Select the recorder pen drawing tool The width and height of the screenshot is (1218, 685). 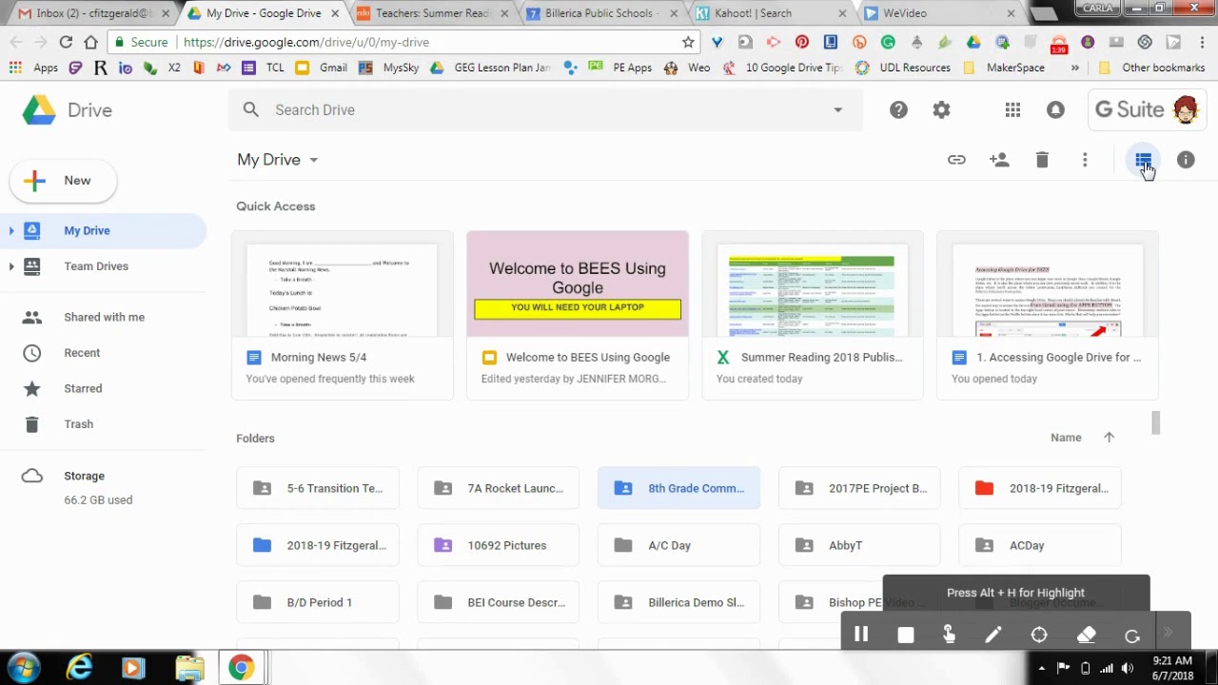(993, 635)
